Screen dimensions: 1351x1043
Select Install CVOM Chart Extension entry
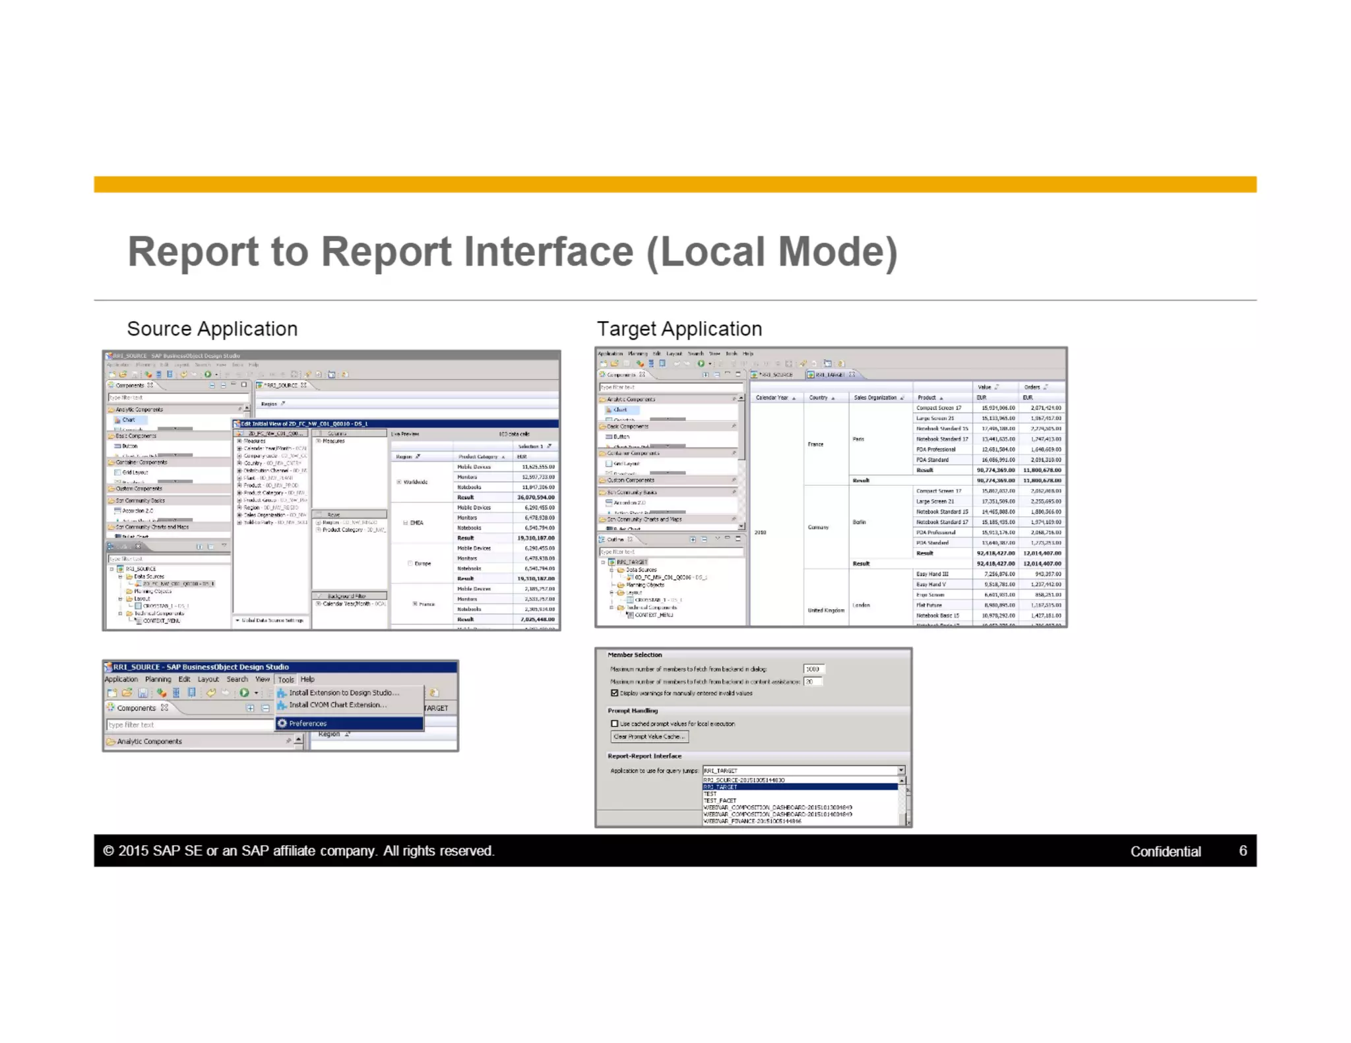click(x=337, y=705)
